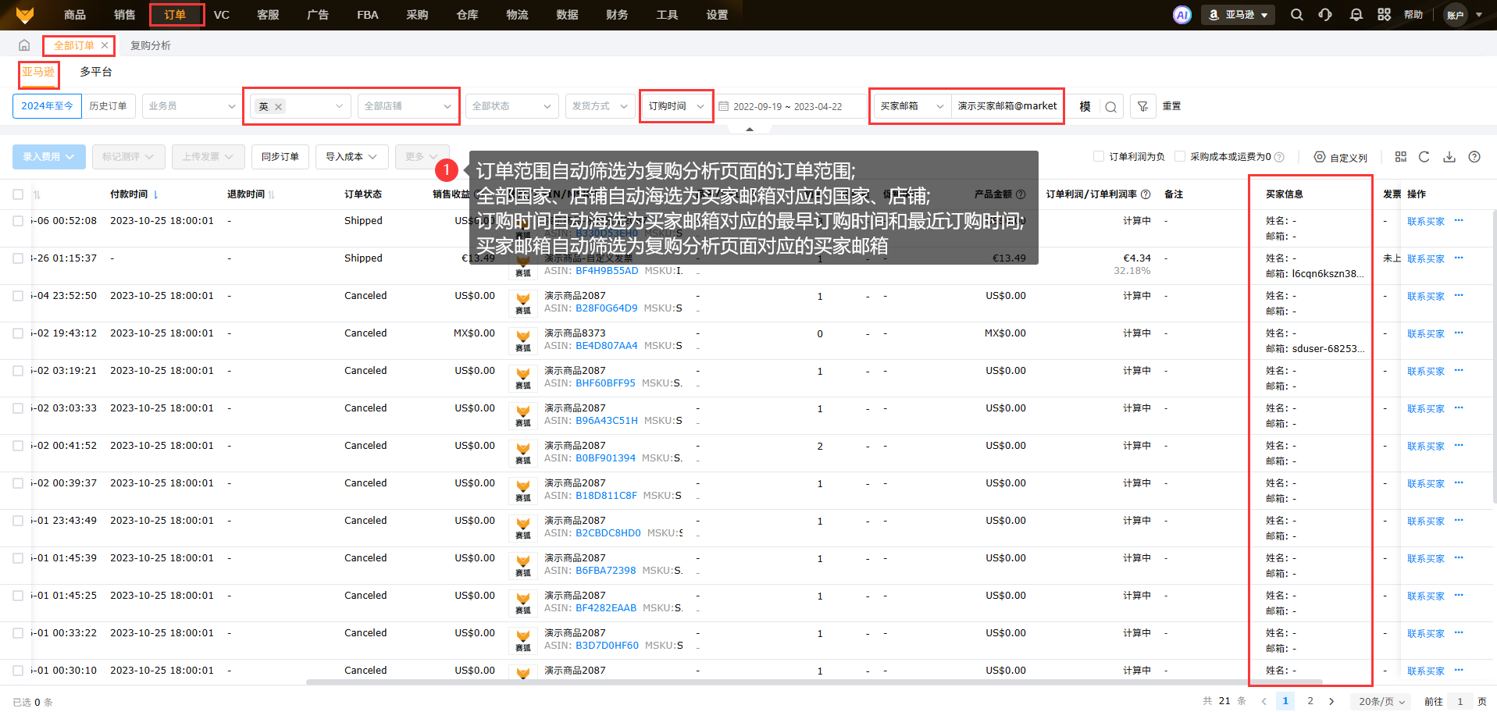Go to next page arrow

(1331, 701)
